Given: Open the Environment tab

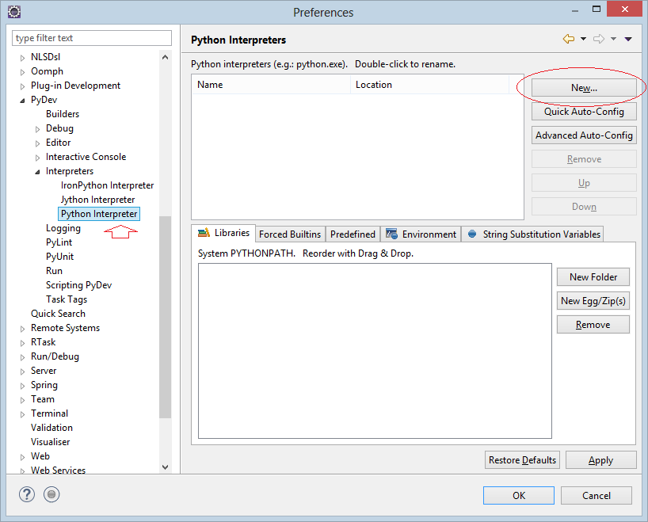Looking at the screenshot, I should pos(421,234).
